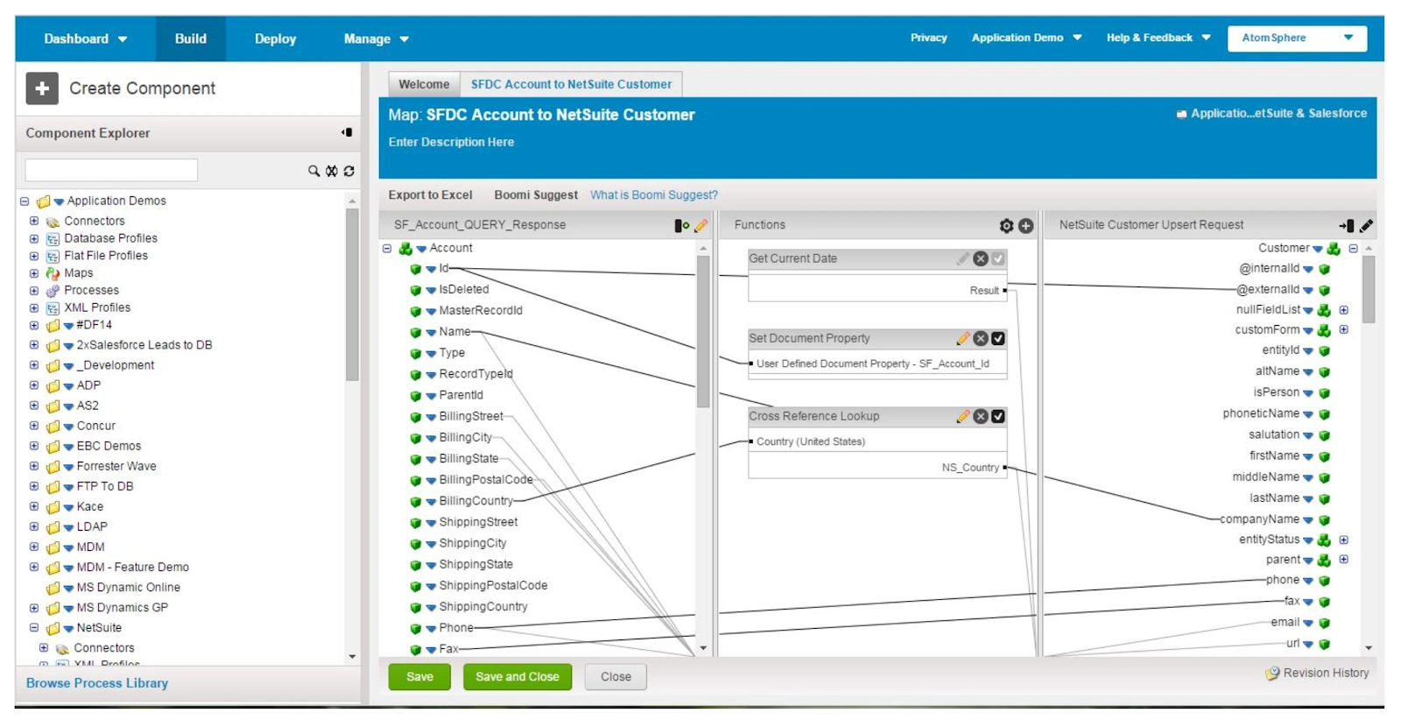Select the SFDC Account to NetSuite Customer tab
Image resolution: width=1401 pixels, height=727 pixels.
coord(571,84)
